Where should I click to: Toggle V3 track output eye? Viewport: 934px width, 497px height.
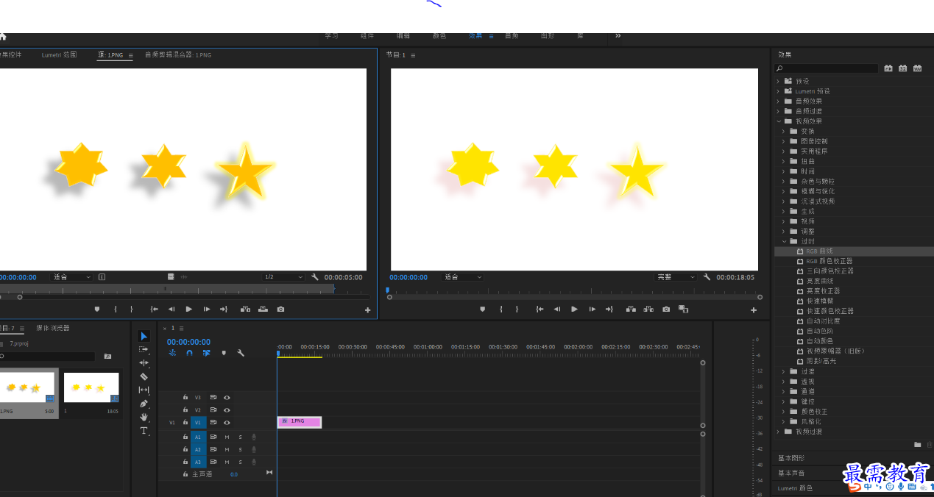(227, 397)
